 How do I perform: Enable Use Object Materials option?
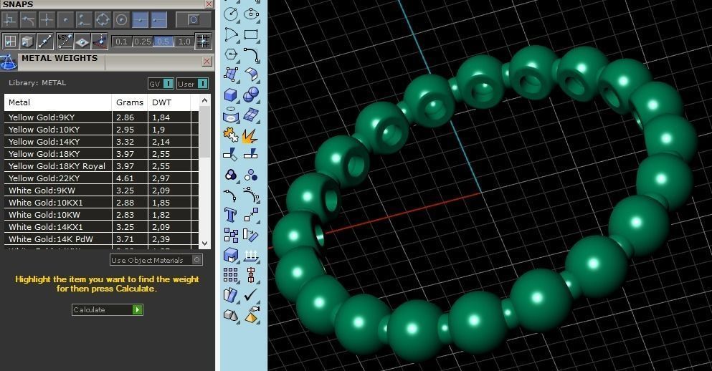[x=156, y=260]
